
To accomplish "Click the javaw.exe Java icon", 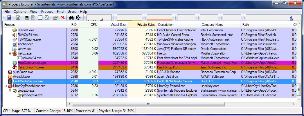I will coord(15,49).
